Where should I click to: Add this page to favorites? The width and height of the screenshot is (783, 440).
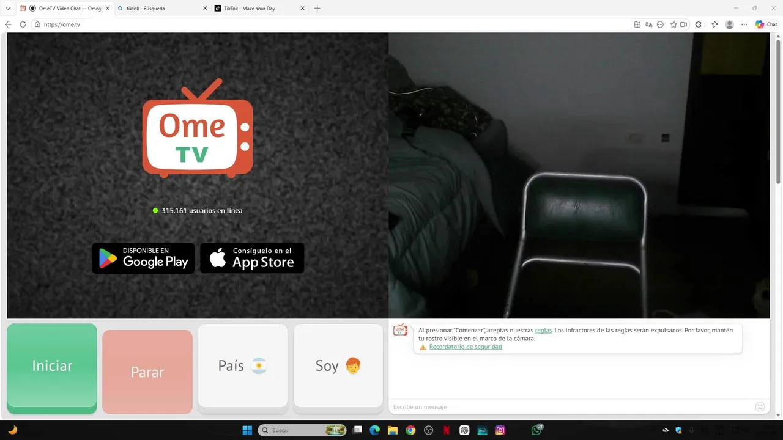point(674,24)
